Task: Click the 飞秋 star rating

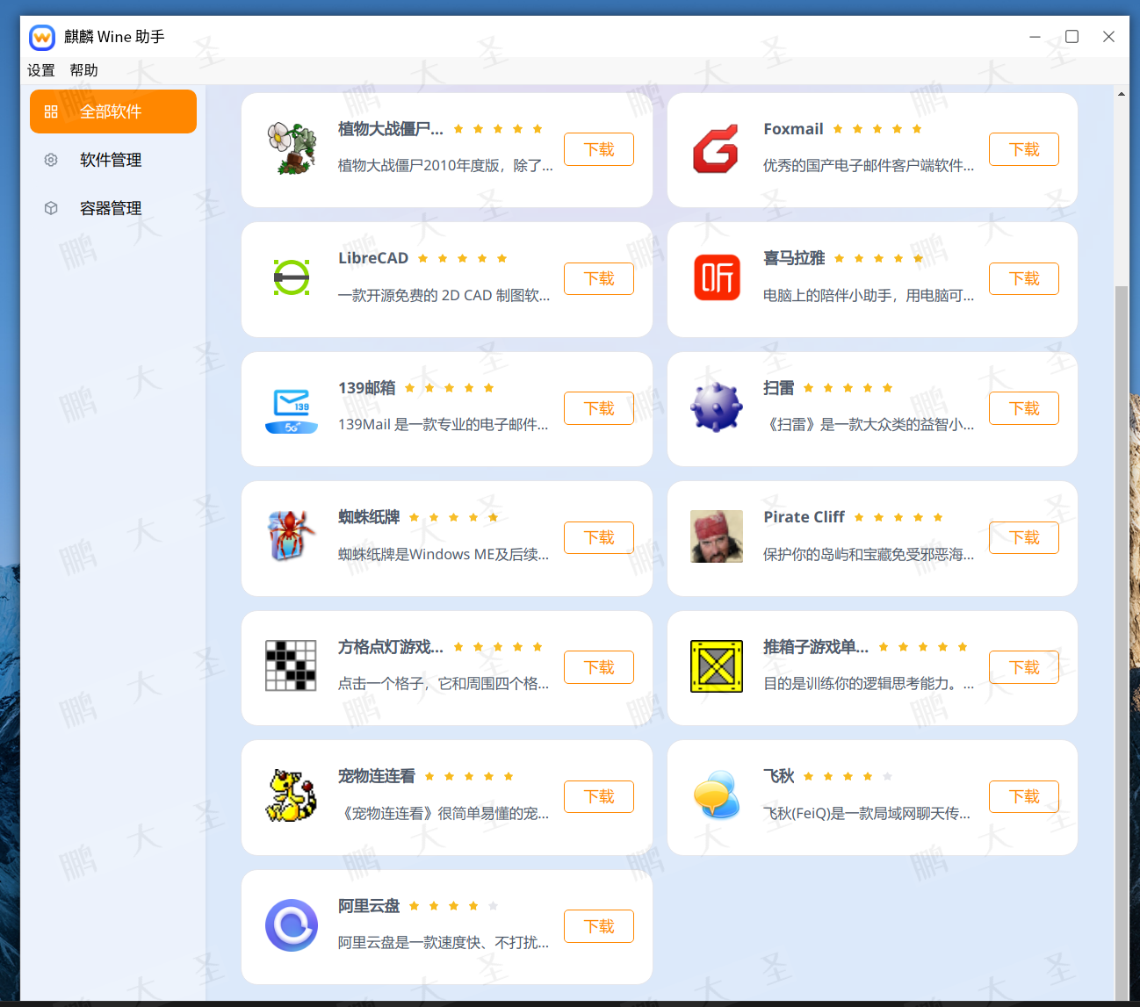Action: coord(848,776)
